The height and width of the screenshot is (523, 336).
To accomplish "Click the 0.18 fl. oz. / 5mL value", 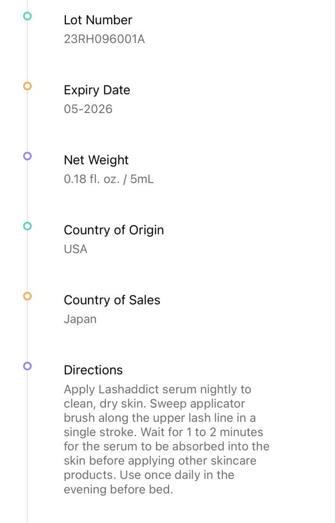I will click(x=109, y=179).
